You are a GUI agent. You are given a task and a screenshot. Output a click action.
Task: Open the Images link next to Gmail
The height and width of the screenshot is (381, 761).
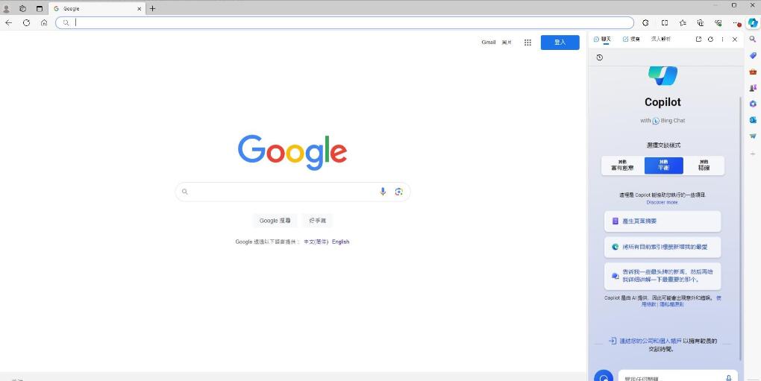507,42
